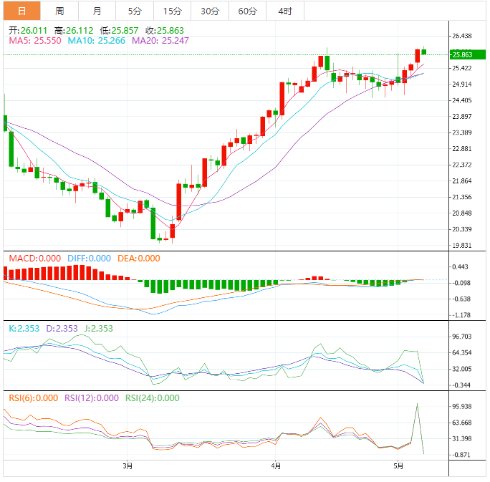The width and height of the screenshot is (490, 482).
Task: Open the 60分 timeframe tab
Action: coord(247,11)
